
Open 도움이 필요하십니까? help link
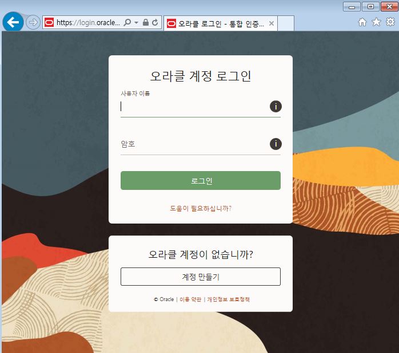click(201, 209)
